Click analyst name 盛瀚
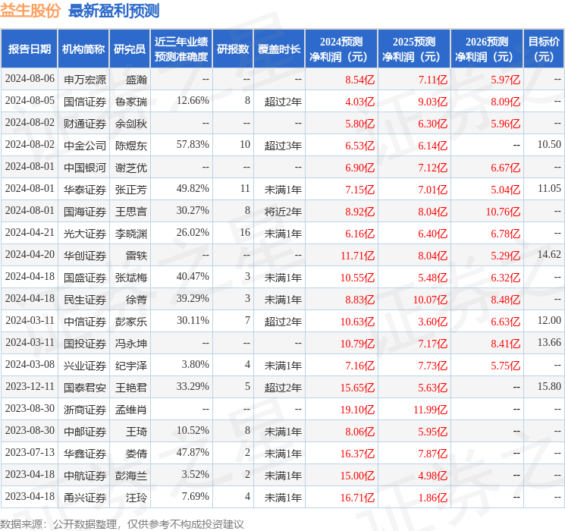 (137, 80)
